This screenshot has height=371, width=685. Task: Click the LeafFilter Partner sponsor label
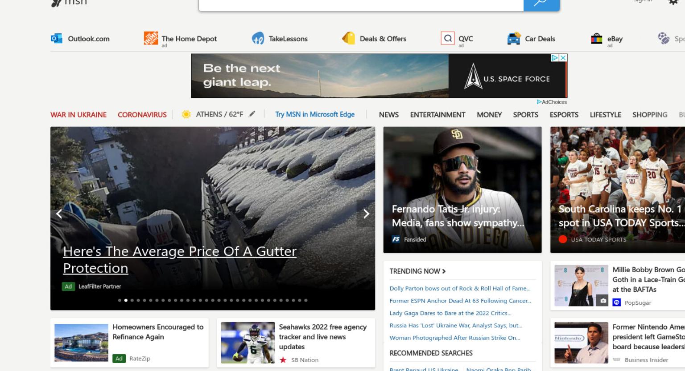[x=100, y=286]
